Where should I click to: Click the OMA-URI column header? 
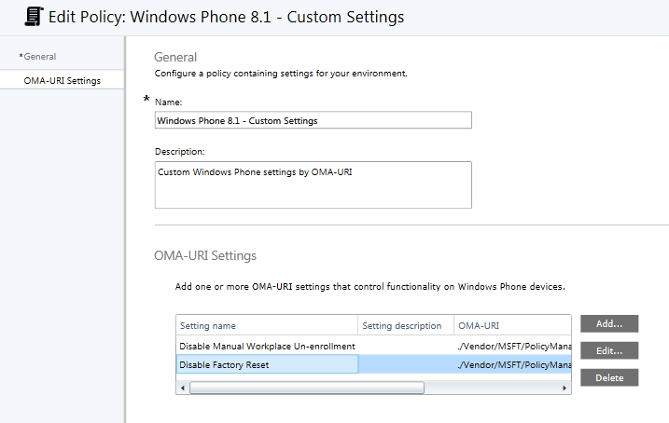[511, 326]
